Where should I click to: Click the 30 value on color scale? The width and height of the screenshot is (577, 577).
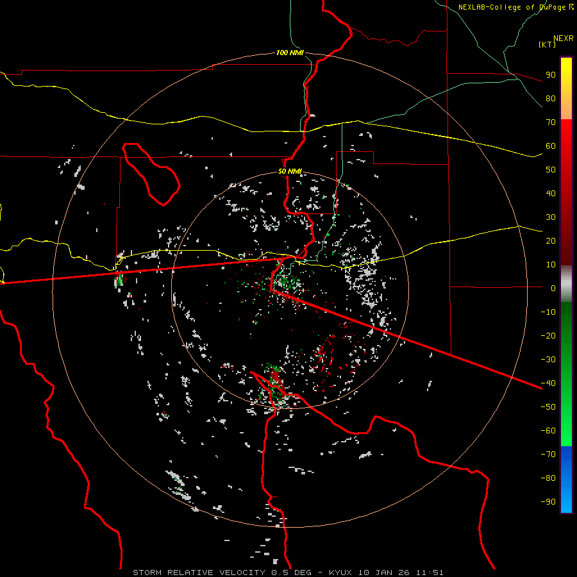(551, 217)
